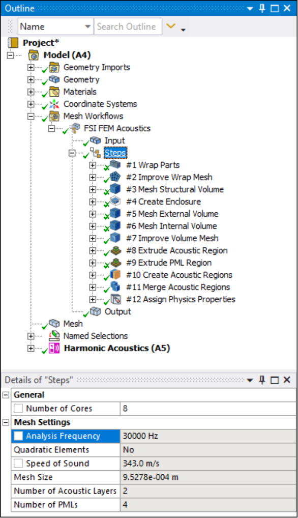
Task: Click the Coordinate Systems axes icon
Action: 54,104
